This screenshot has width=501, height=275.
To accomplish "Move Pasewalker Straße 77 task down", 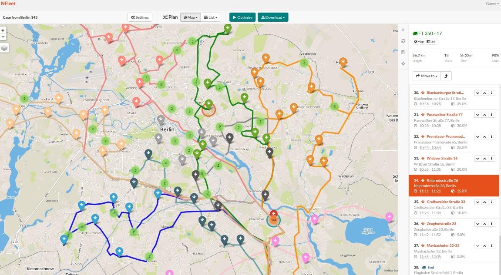I will tap(477, 115).
